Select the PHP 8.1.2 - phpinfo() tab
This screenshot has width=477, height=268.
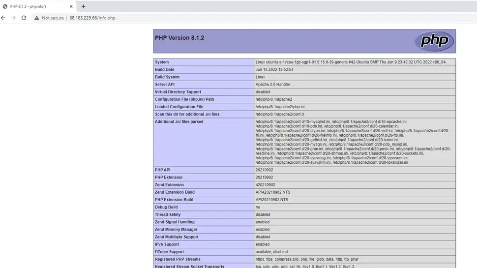tap(38, 6)
